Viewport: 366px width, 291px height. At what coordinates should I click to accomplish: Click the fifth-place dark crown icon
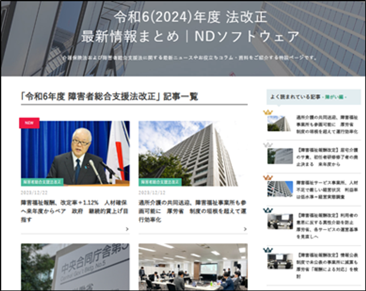[268, 250]
